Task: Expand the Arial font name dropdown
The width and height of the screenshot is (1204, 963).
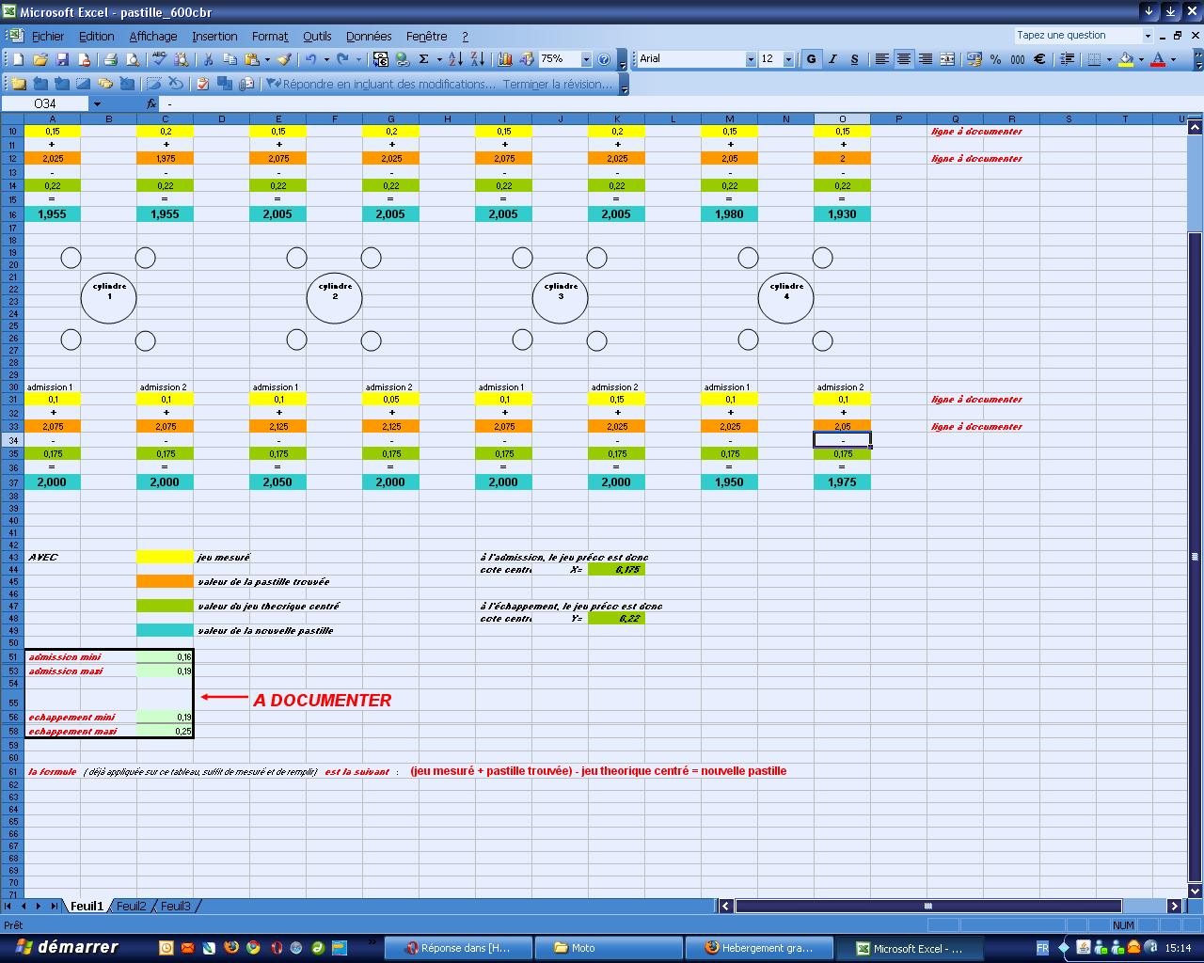Action: pyautogui.click(x=751, y=59)
